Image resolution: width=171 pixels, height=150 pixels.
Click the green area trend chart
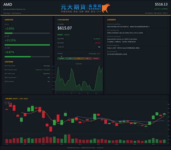(x=79, y=78)
